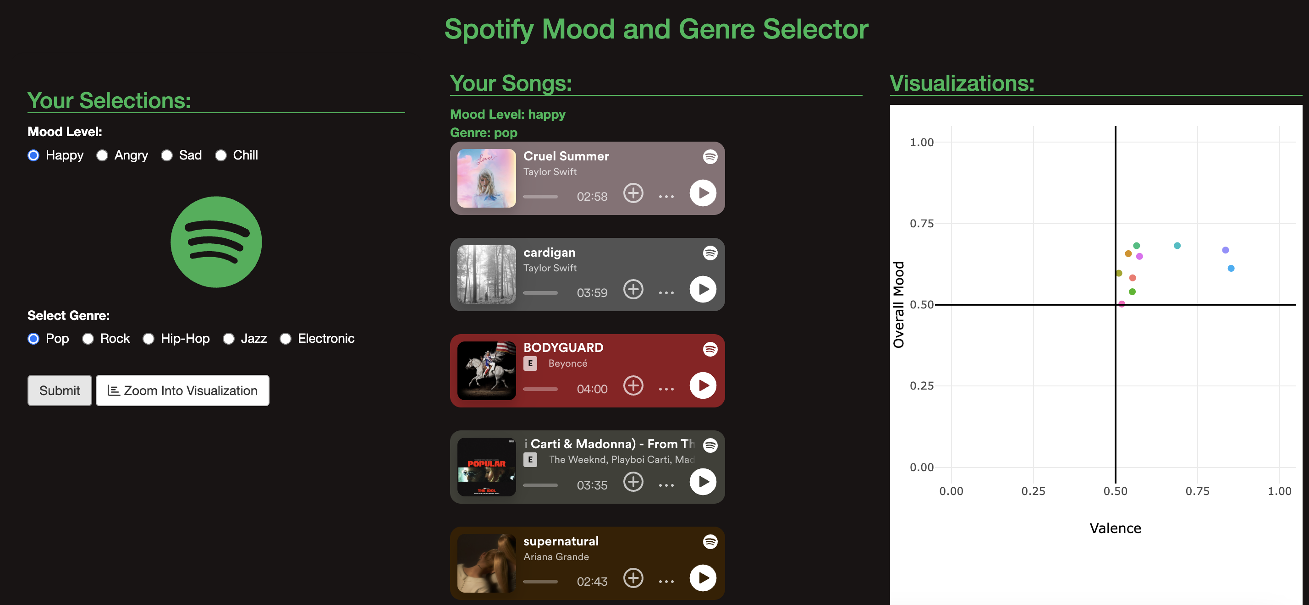The width and height of the screenshot is (1309, 605).
Task: Enable the Electronic genre
Action: click(285, 338)
